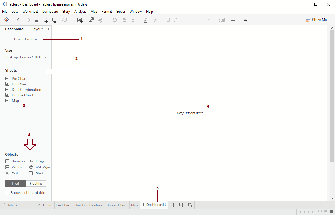335x215 pixels.
Task: Click the Show Mark Labels icon
Action: click(167, 20)
